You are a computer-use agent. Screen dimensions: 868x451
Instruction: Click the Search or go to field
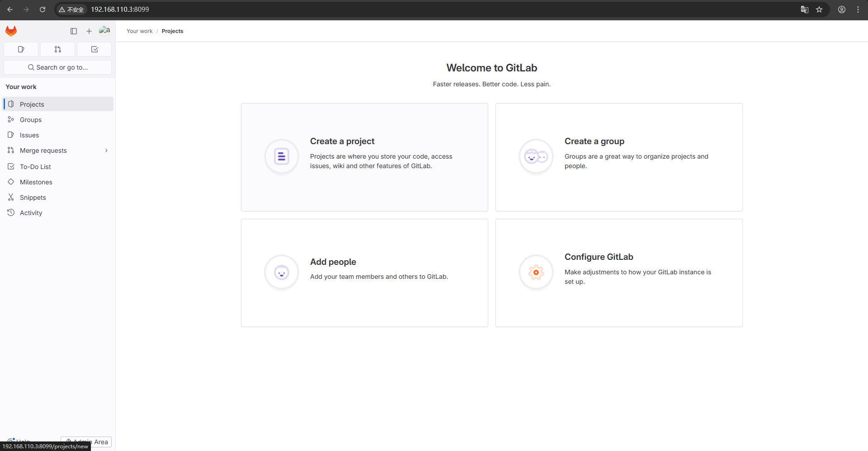pos(58,67)
